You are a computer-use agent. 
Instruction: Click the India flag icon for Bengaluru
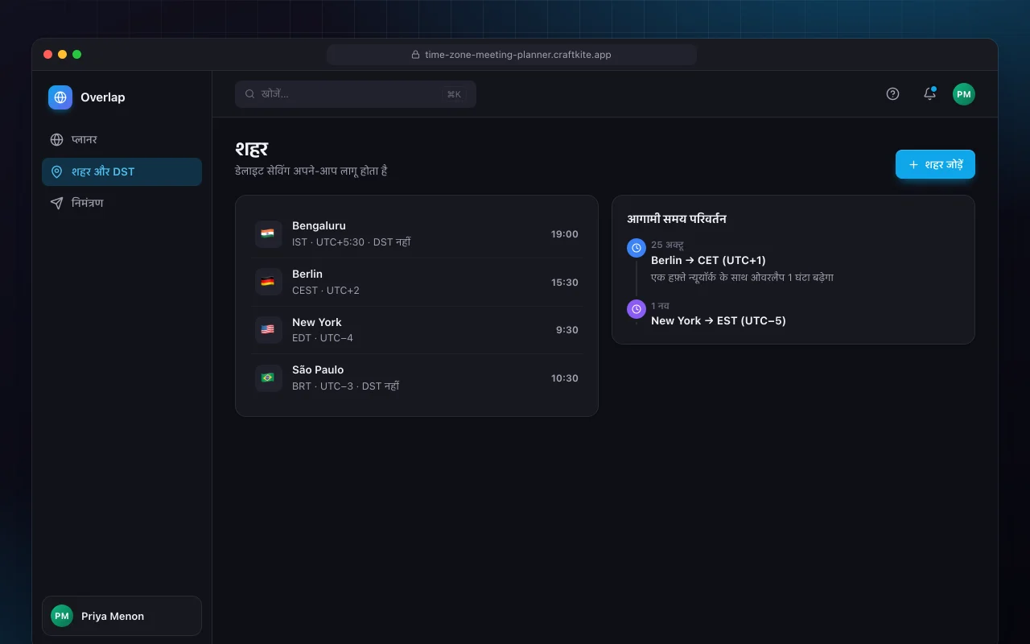(x=268, y=234)
